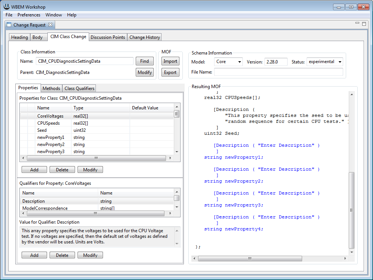Click Resulting MOF horizontal scroll left arrow
This screenshot has width=373, height=280.
tap(194, 258)
